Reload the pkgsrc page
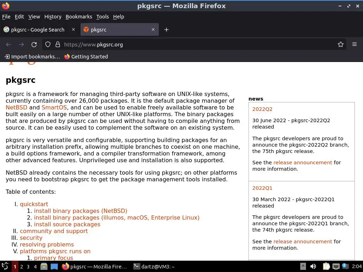 click(34, 44)
